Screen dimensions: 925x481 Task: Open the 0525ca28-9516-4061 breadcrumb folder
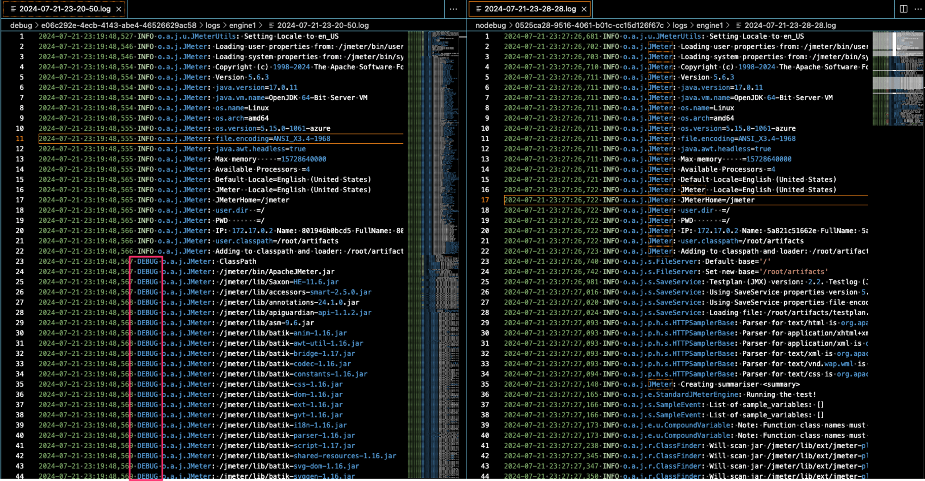589,25
